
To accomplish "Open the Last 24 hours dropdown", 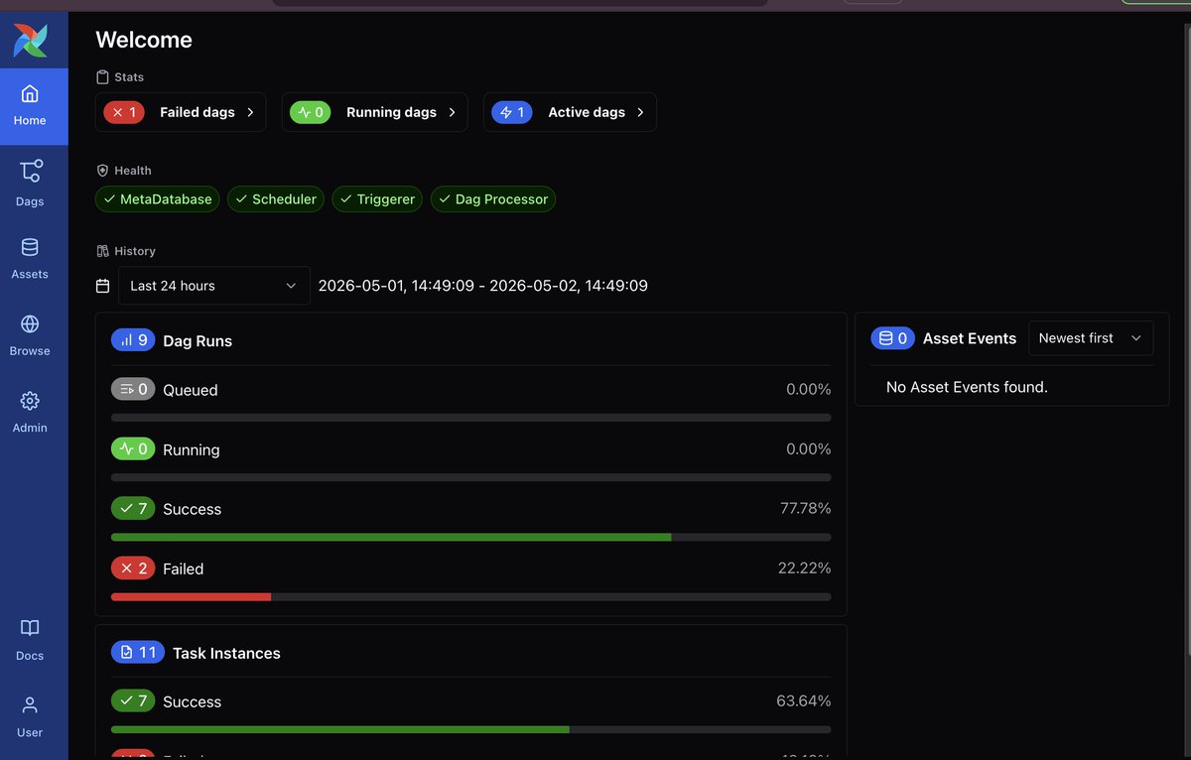I will coord(214,286).
